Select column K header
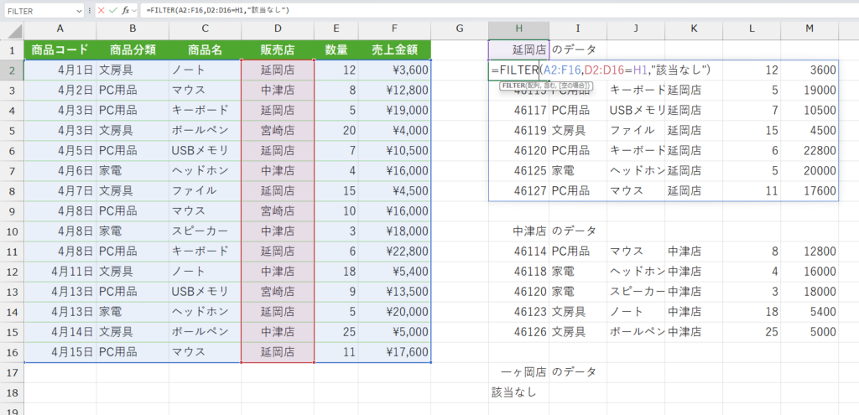Viewport: 859px width, 415px height. pos(694,30)
